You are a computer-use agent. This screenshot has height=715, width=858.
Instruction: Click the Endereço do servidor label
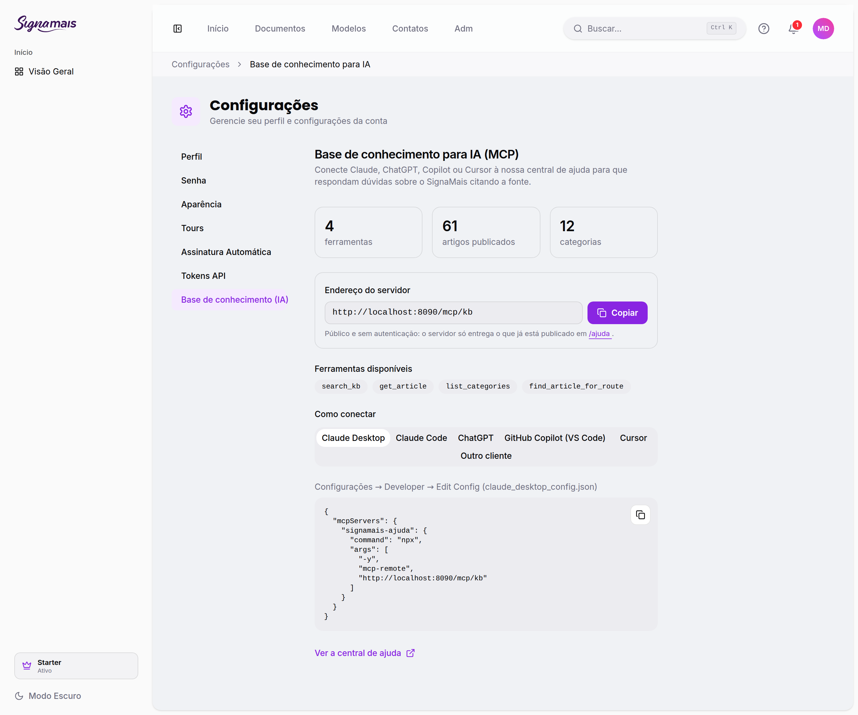click(x=367, y=290)
